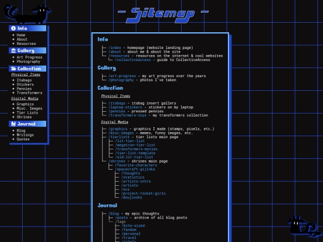The width and height of the screenshot is (323, 242).
Task: Select Quotes in the sidebar
Action: (23, 139)
